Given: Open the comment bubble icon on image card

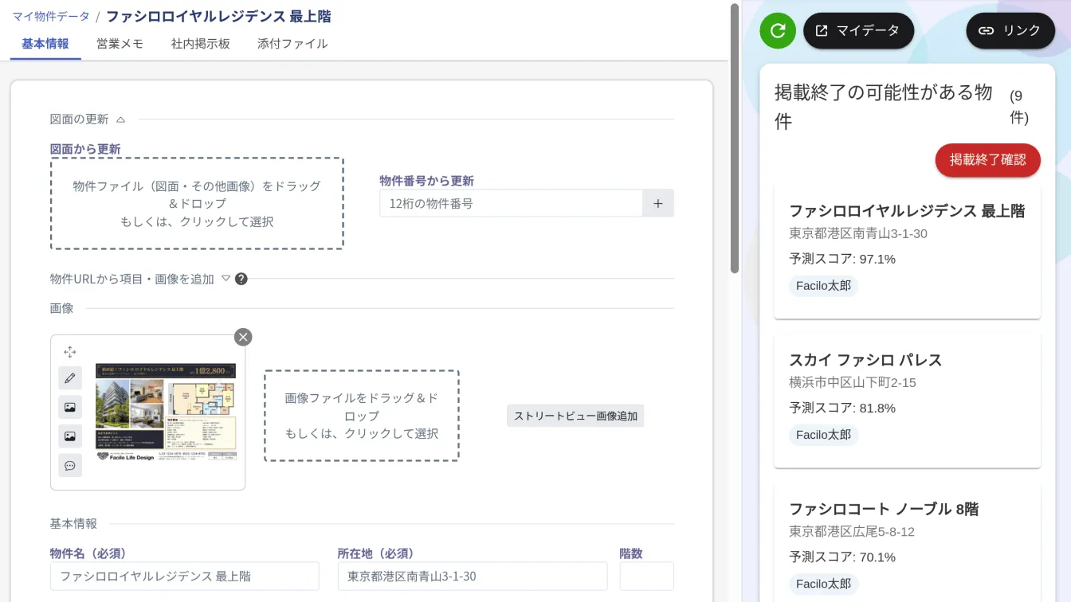Looking at the screenshot, I should coord(70,465).
